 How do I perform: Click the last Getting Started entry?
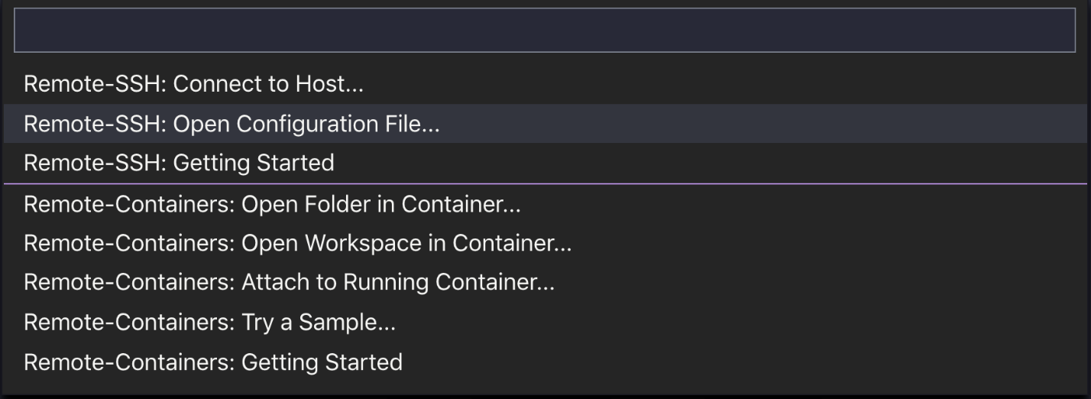coord(213,361)
